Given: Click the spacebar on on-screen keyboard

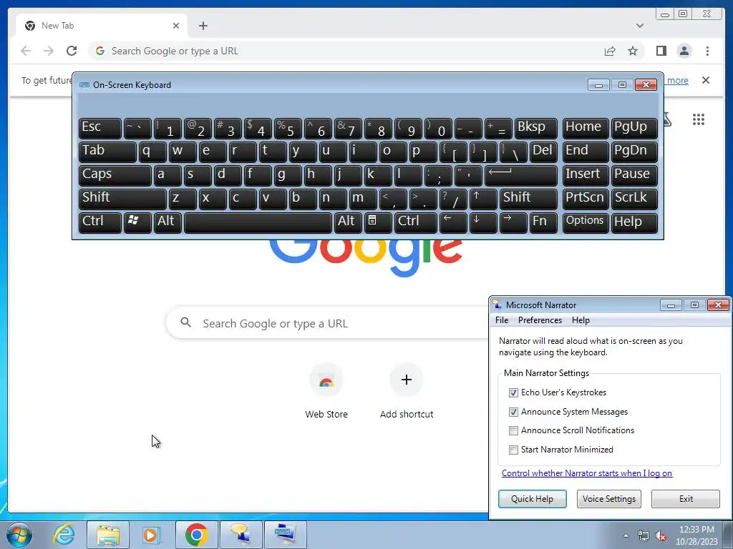Looking at the screenshot, I should (258, 222).
